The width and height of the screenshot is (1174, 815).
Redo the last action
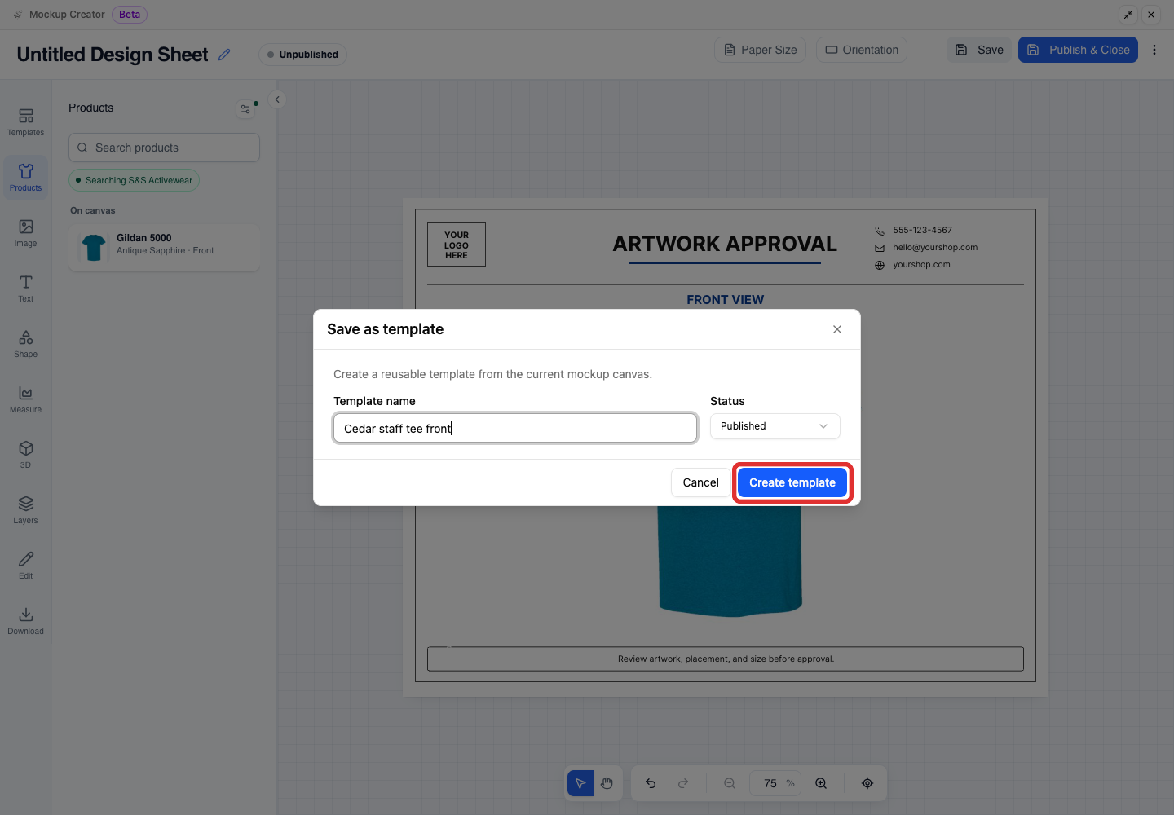click(683, 783)
